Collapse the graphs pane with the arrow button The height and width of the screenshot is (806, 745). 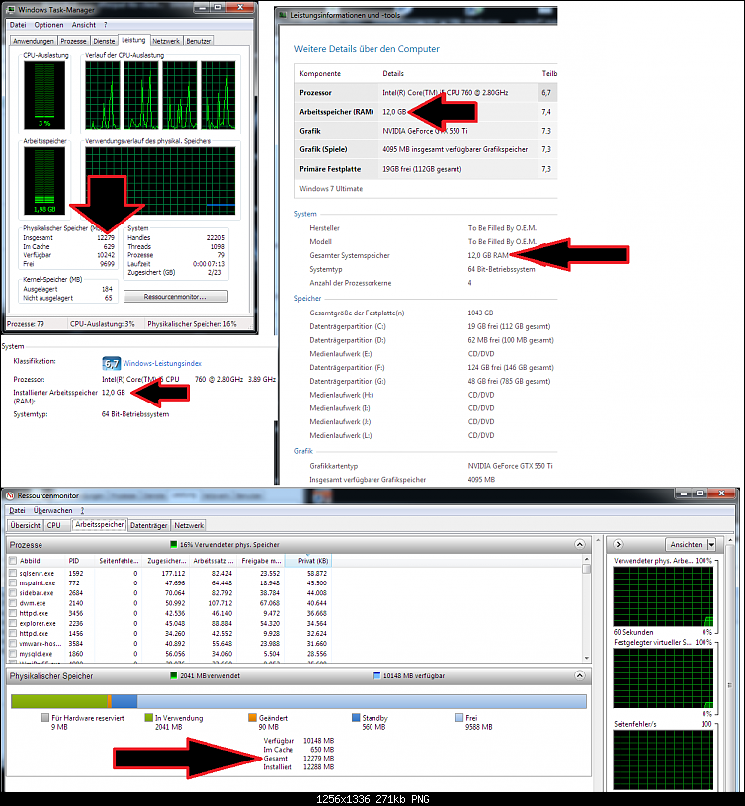619,544
